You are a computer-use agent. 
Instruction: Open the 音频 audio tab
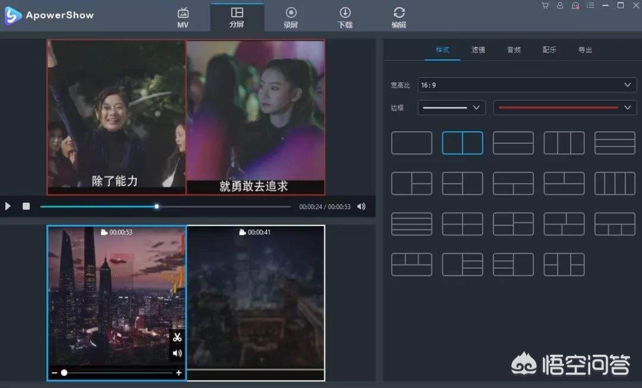point(514,50)
